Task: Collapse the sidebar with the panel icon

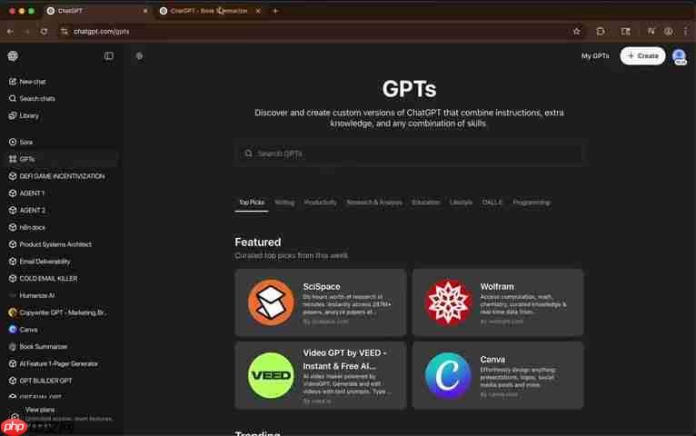Action: tap(109, 56)
